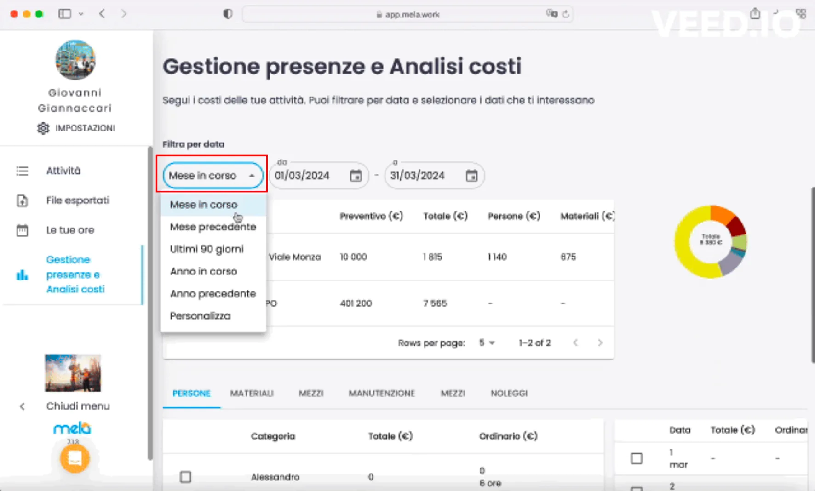Open calendar picker for start date 01/03/2024
Screen dimensions: 815x491
(x=356, y=176)
